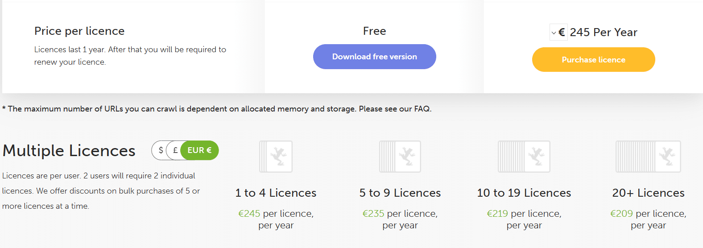703x248 pixels.
Task: Click the €209 per licence price
Action: pos(621,214)
